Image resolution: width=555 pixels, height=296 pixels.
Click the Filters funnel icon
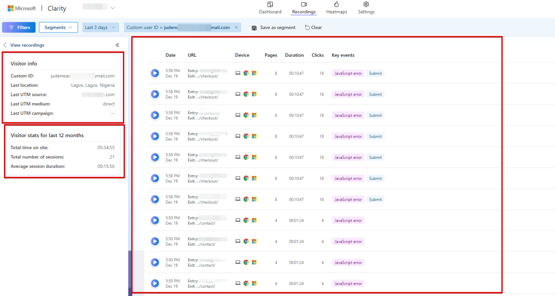(11, 27)
